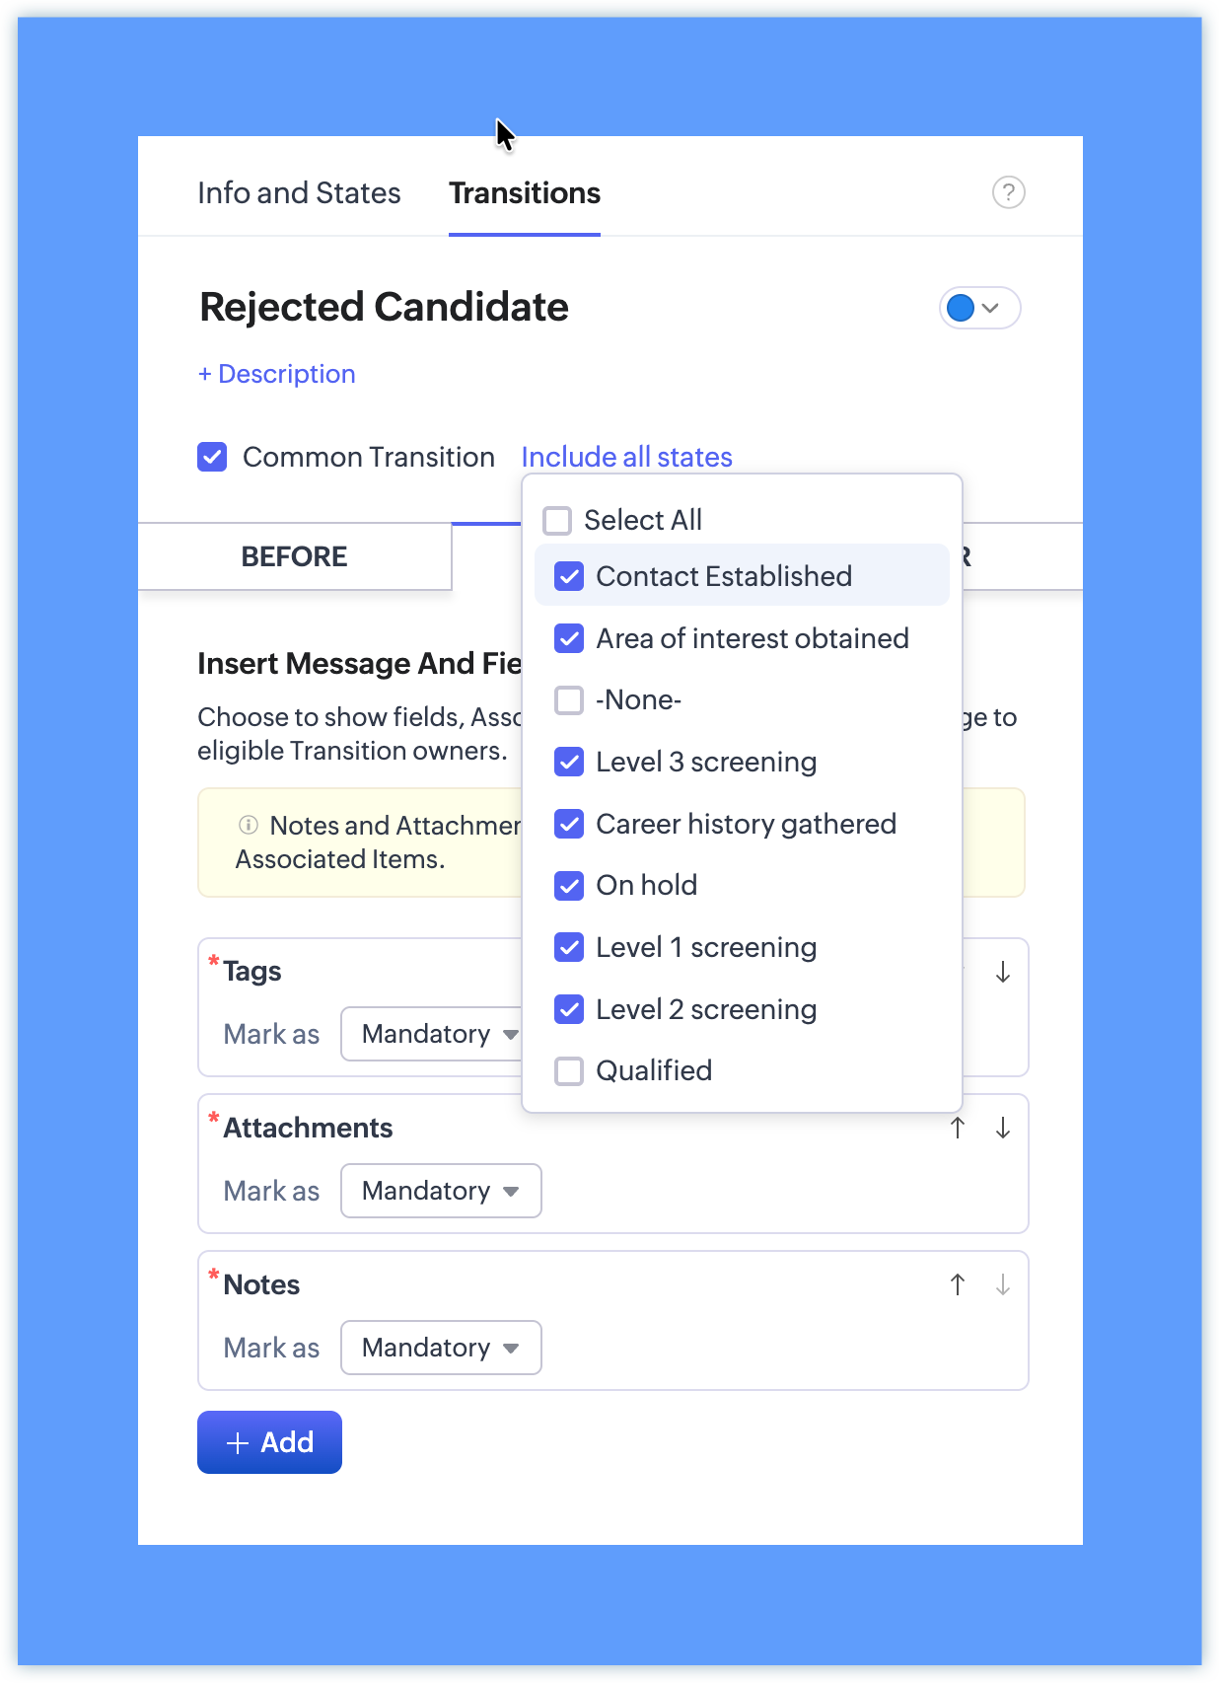
Task: Expand the Attachments Mandatory dropdown
Action: (441, 1191)
